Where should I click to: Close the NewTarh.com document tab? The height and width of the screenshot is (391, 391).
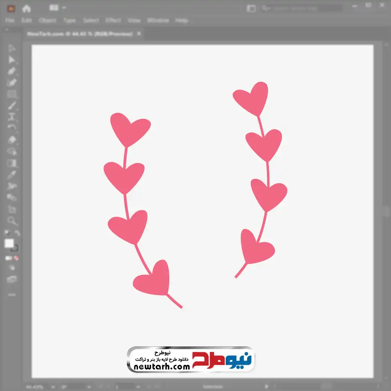pos(139,34)
